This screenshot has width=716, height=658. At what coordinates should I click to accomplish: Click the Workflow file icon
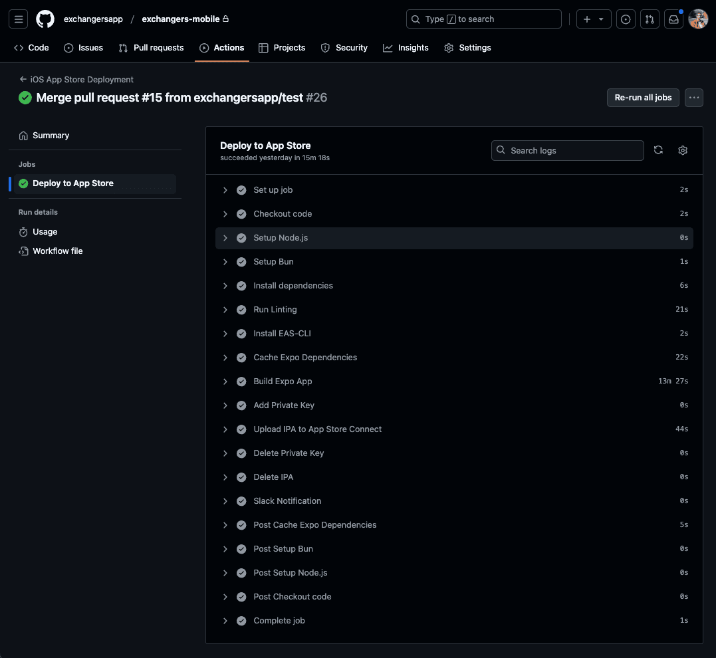23,251
